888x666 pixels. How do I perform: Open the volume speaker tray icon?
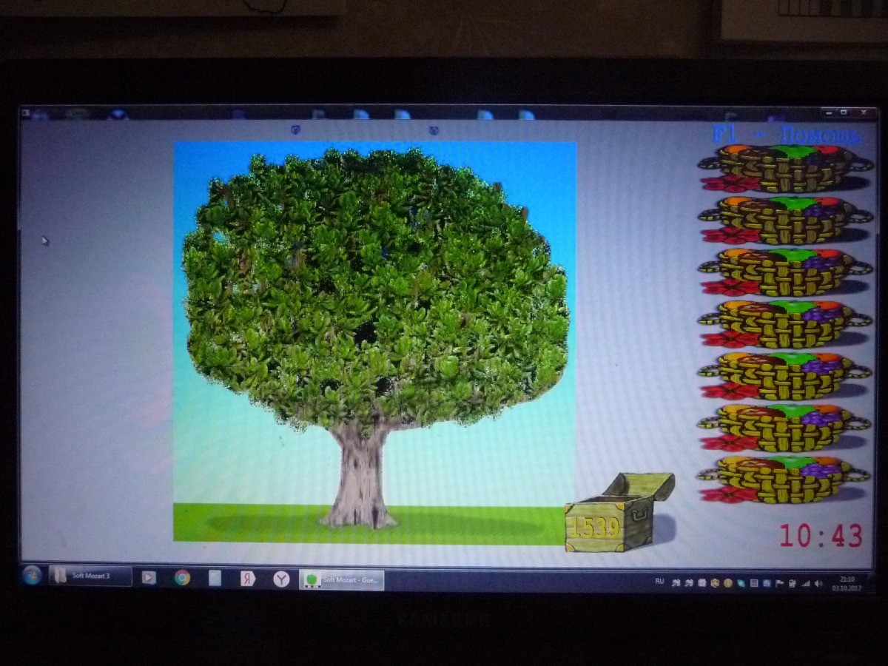click(818, 584)
